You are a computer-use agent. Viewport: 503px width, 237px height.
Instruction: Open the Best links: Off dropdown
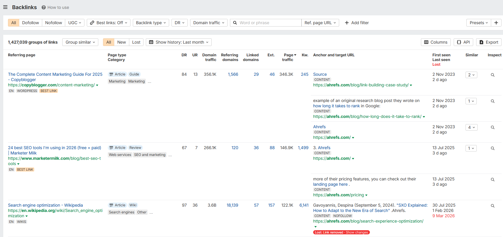pyautogui.click(x=109, y=23)
